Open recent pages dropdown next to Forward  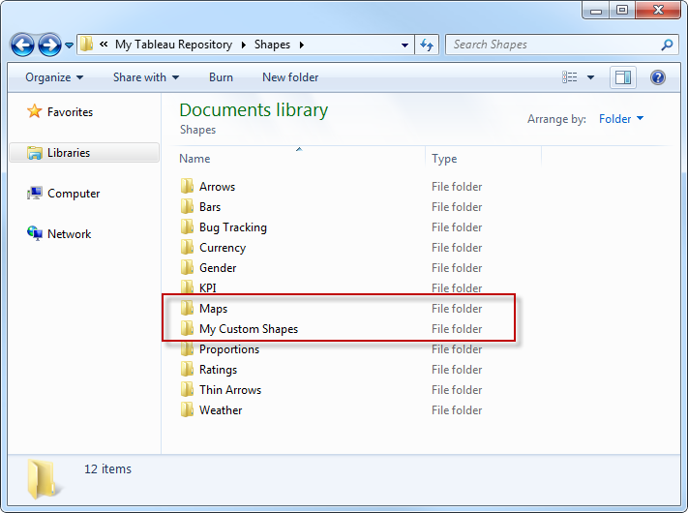[69, 45]
